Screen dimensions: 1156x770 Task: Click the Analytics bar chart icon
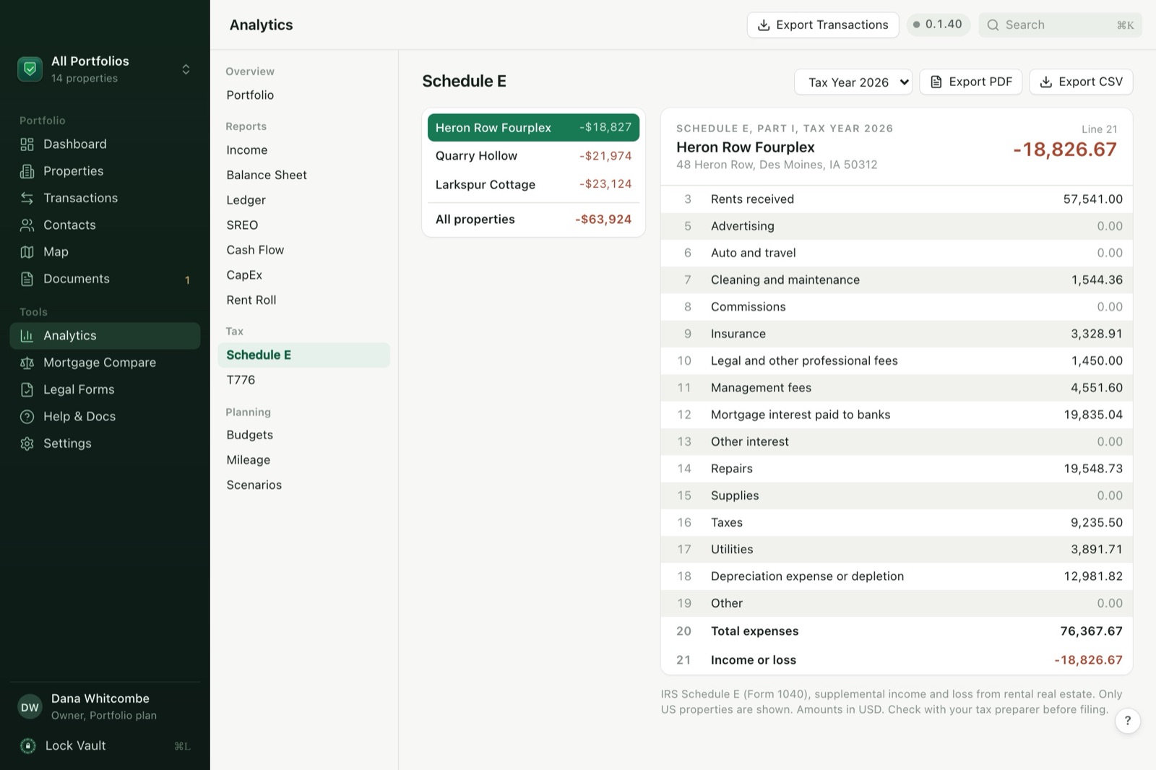[27, 336]
